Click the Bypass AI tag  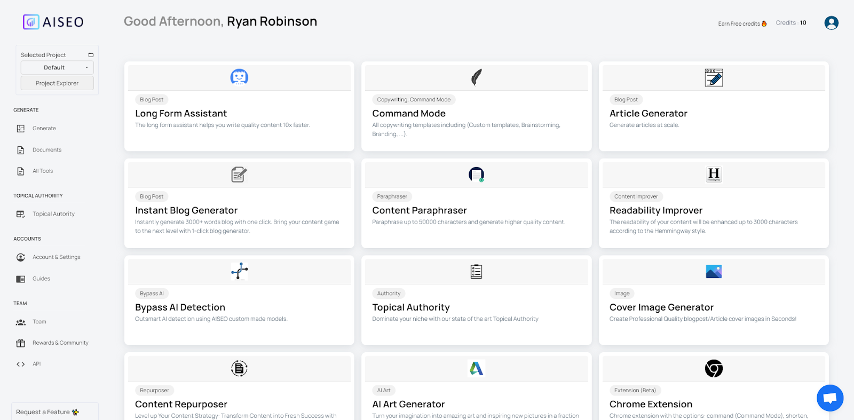pos(152,294)
